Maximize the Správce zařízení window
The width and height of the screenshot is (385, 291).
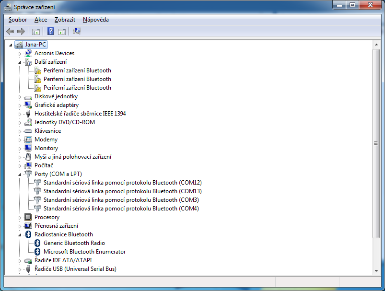coord(352,5)
